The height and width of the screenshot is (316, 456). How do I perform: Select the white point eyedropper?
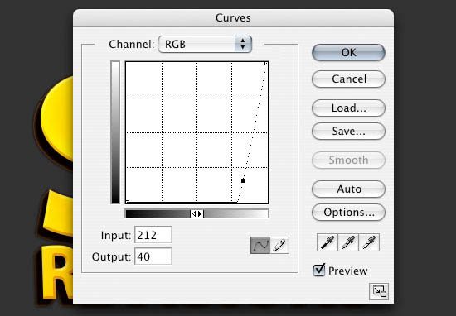click(369, 242)
